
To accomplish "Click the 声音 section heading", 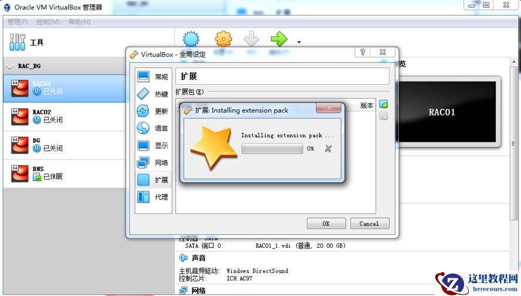I will (199, 258).
